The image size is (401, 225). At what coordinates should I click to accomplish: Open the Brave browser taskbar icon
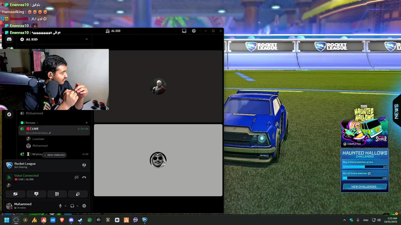[62, 220]
